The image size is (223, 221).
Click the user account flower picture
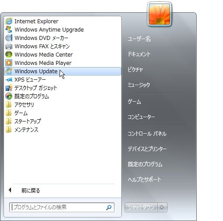[x=159, y=14]
